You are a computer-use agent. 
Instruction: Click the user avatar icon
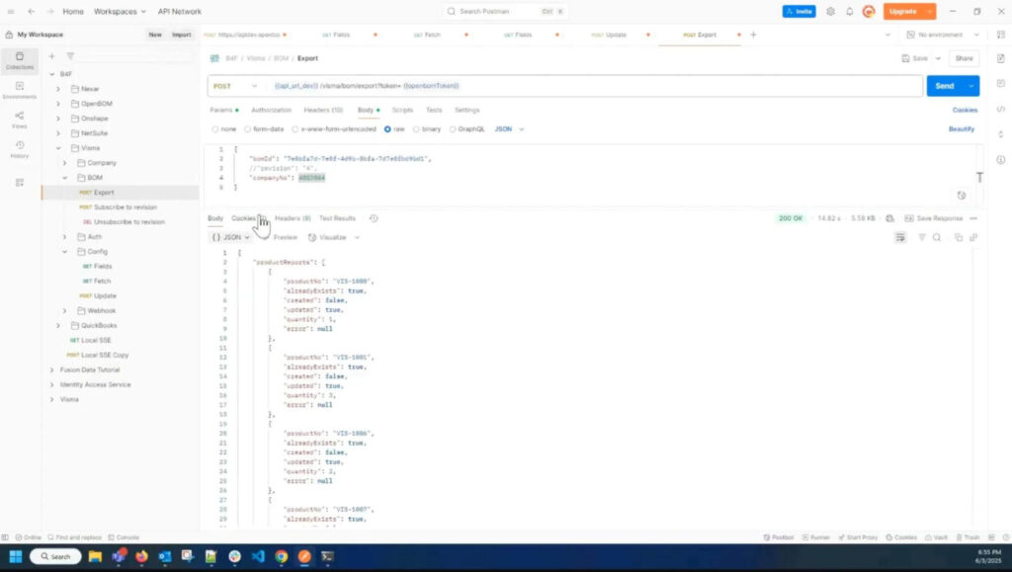point(869,12)
